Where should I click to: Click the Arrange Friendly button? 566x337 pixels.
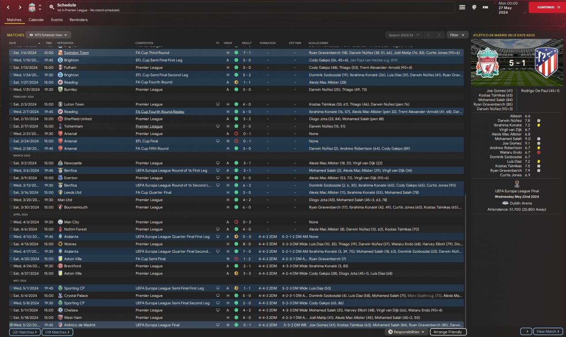click(448, 332)
